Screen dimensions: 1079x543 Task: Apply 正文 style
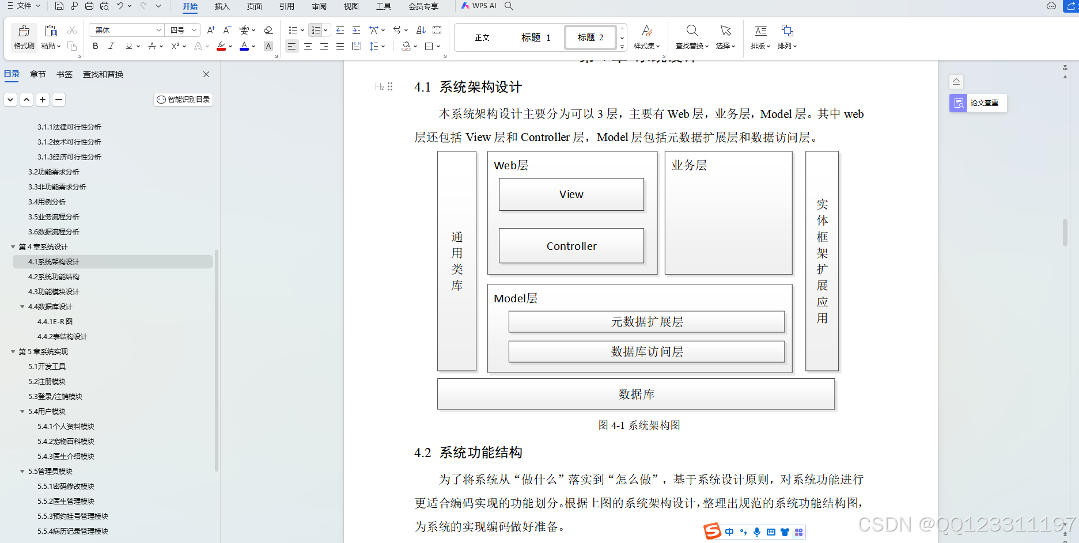[482, 37]
